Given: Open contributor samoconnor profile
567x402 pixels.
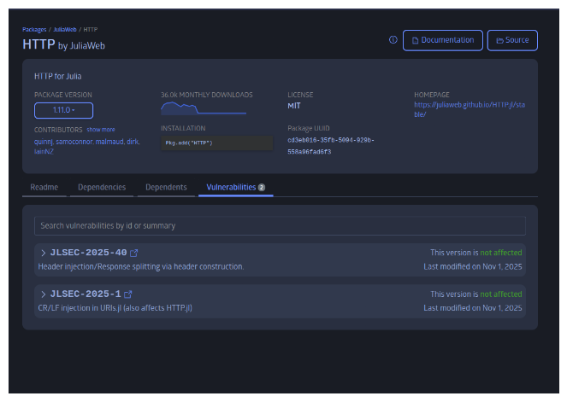Looking at the screenshot, I should point(74,142).
